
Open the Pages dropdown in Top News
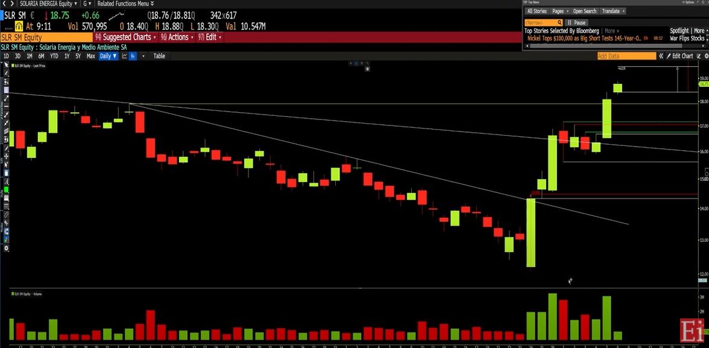(x=559, y=11)
